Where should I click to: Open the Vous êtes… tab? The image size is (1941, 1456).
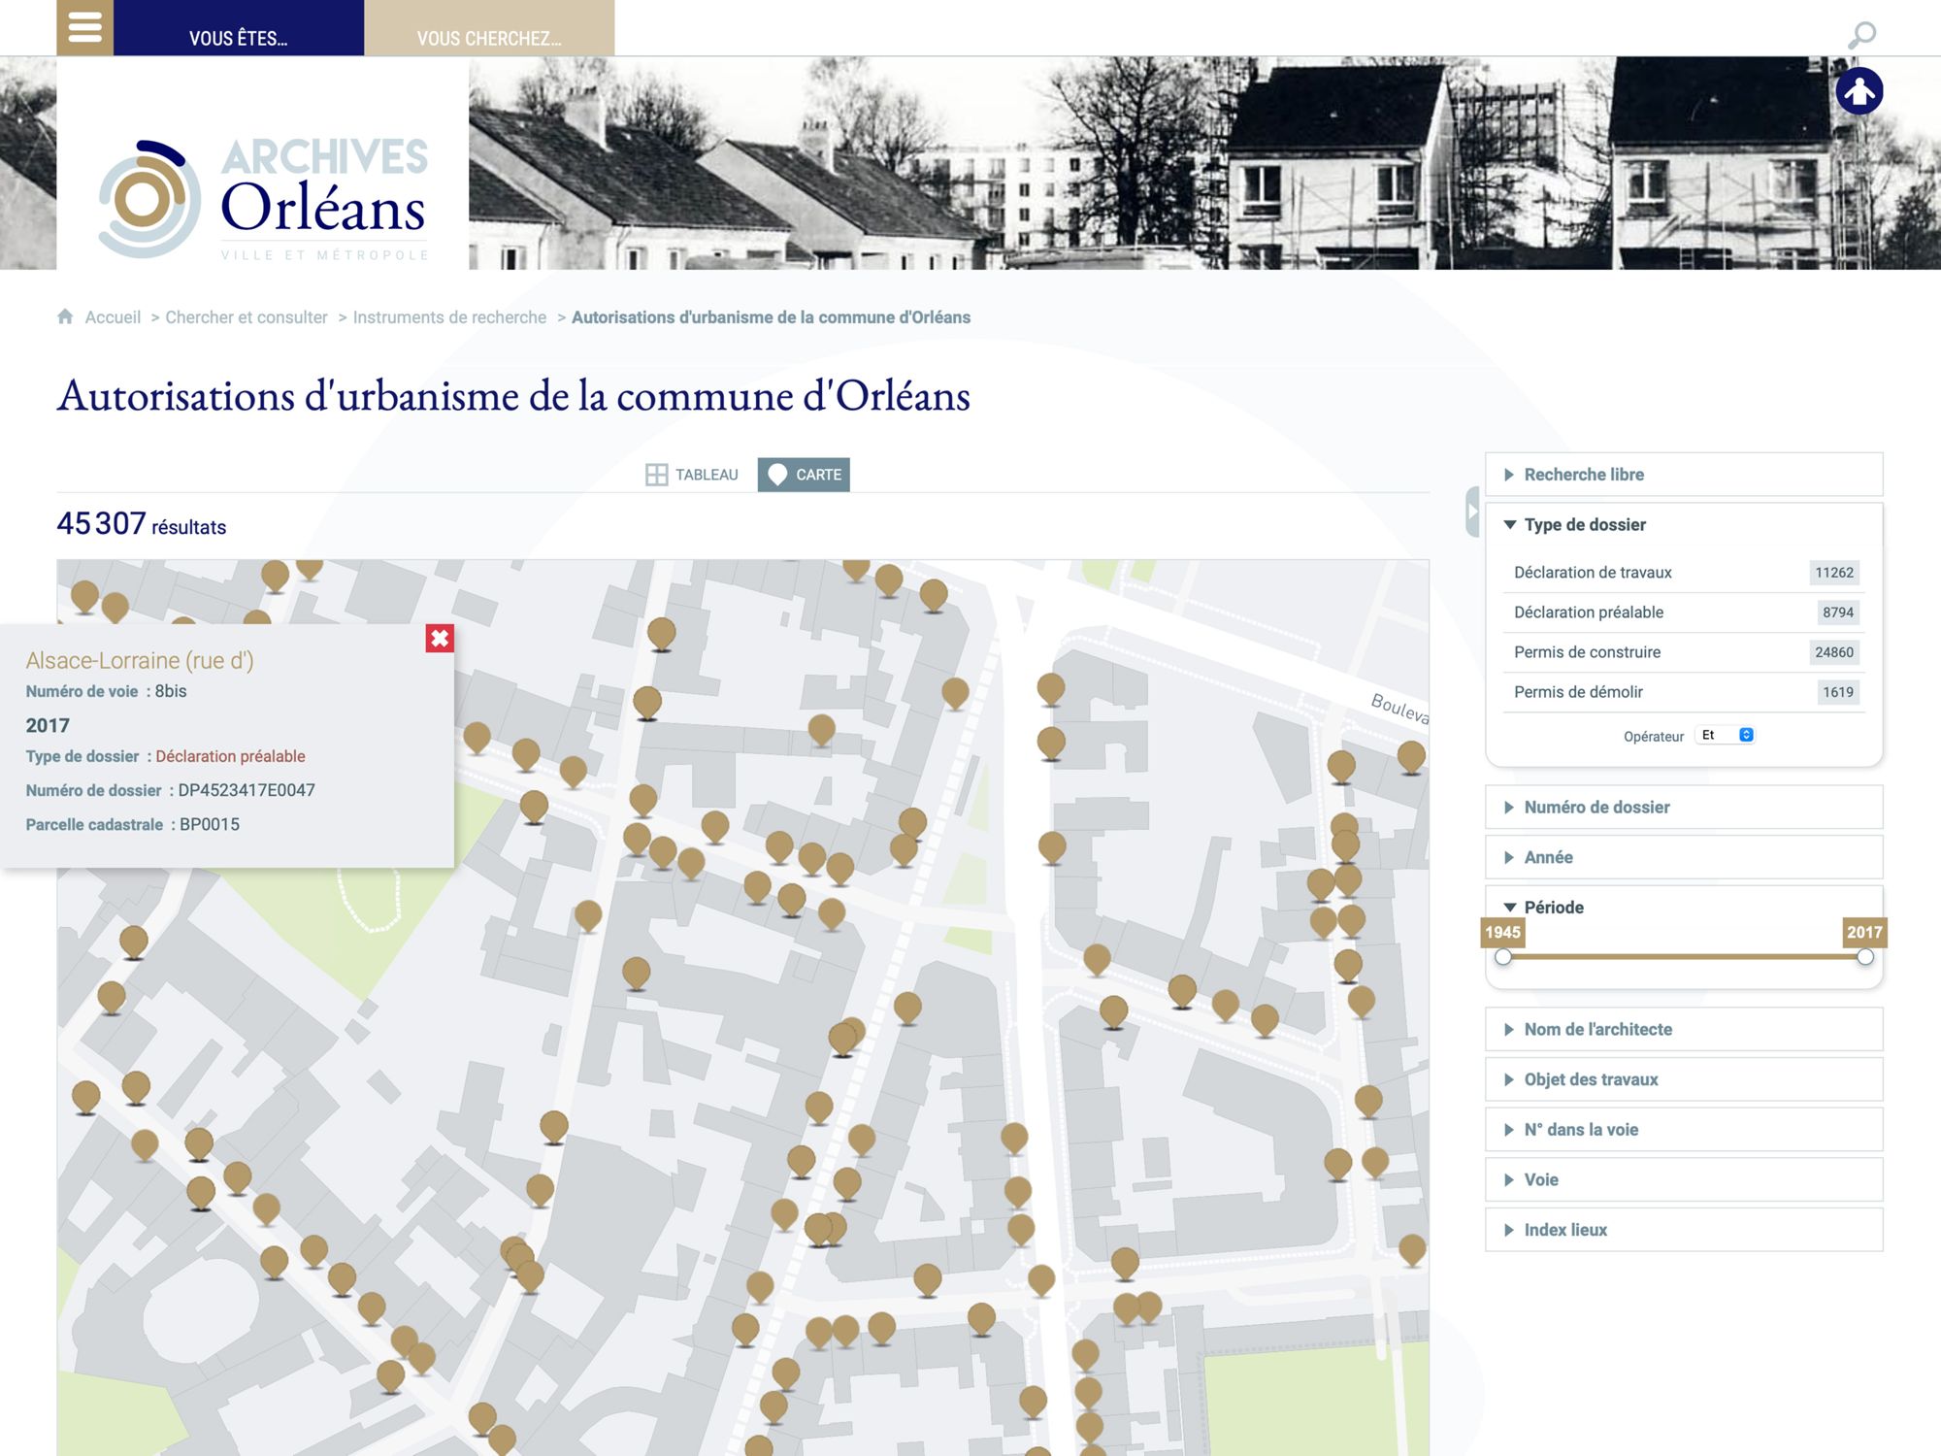(239, 38)
